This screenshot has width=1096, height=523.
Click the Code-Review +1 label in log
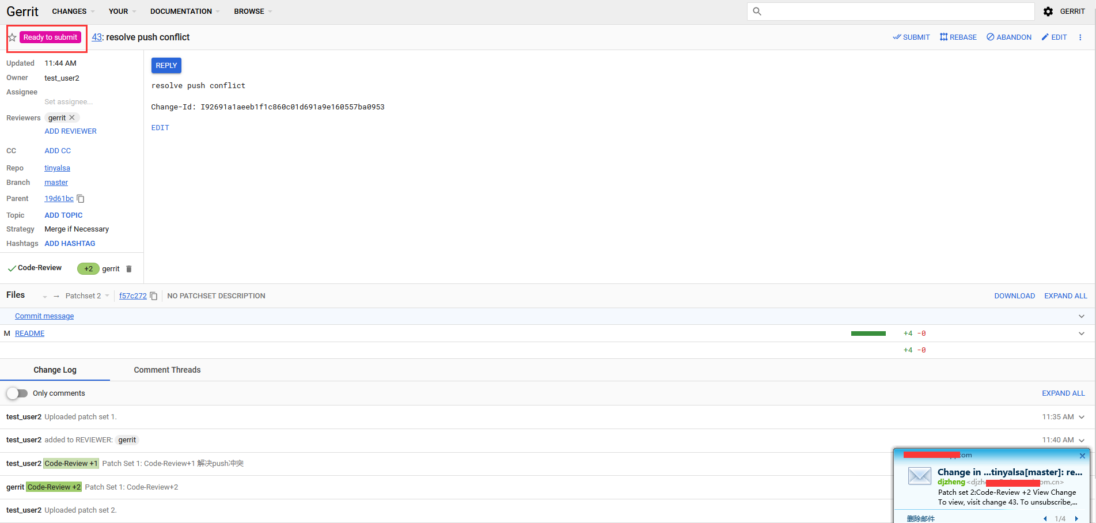point(71,464)
